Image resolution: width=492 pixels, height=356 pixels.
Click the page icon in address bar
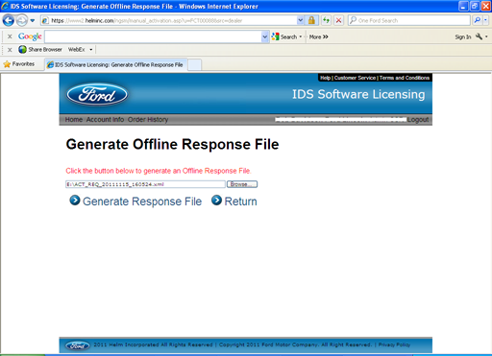pyautogui.click(x=45, y=20)
